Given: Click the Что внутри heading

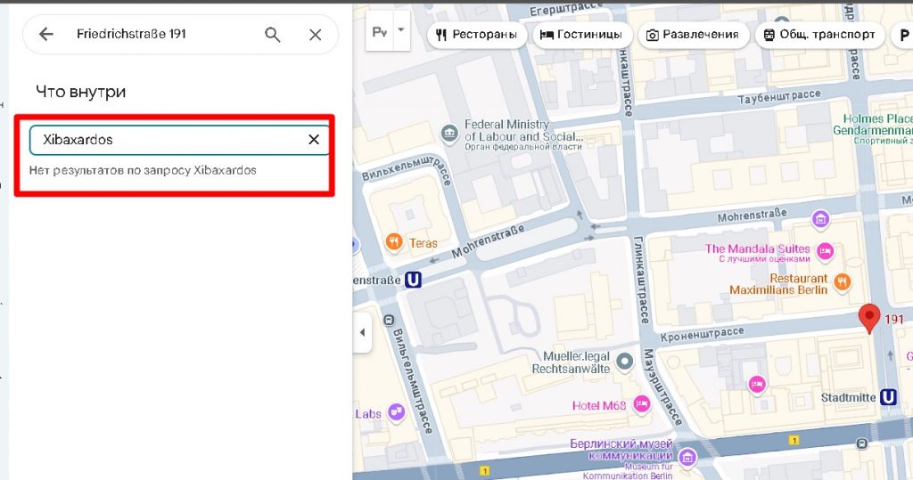Looking at the screenshot, I should tap(81, 92).
